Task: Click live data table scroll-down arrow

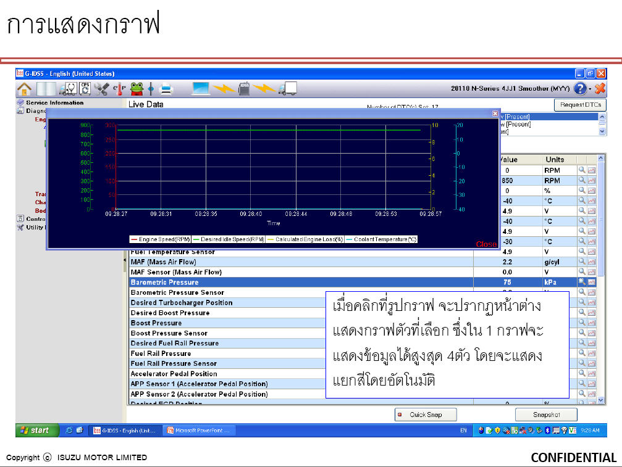Action: (x=600, y=400)
